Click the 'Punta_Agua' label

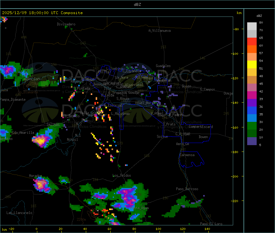point(139,208)
